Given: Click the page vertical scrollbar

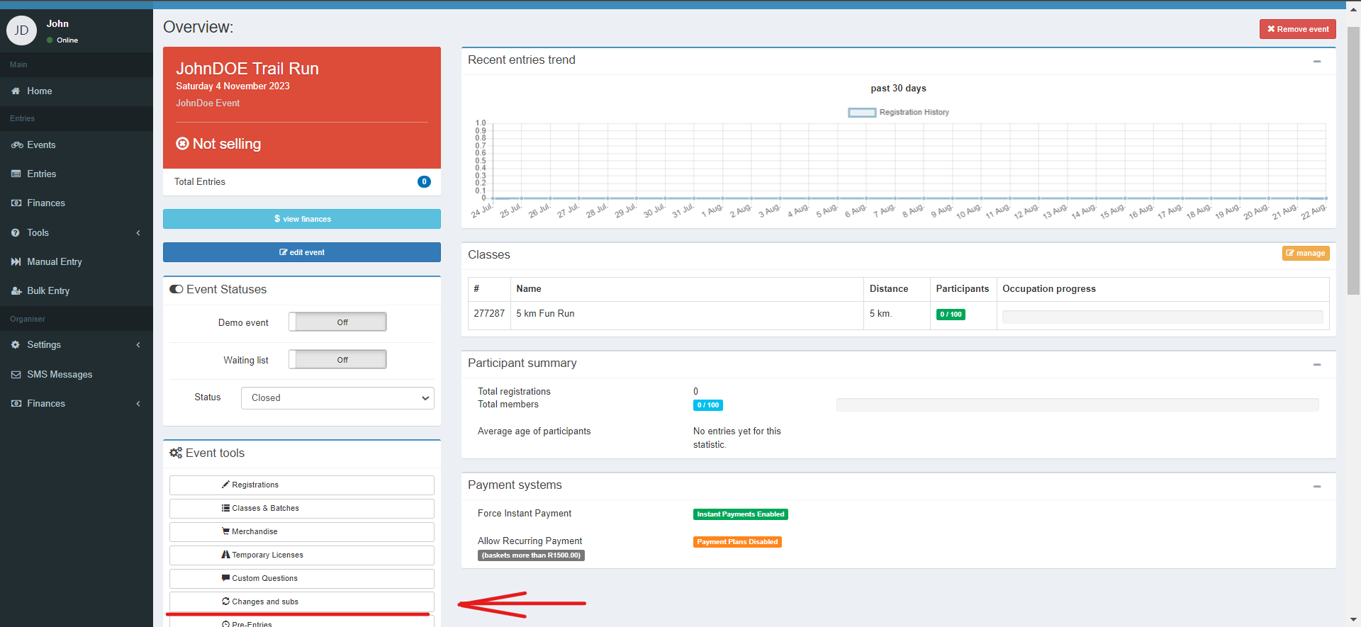Looking at the screenshot, I should (x=1353, y=160).
